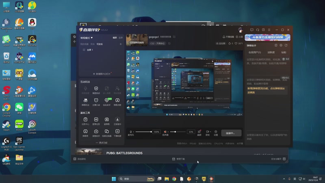Open the message bubble icon in title bar
Viewport: 325px width, 183px height.
pos(251,30)
